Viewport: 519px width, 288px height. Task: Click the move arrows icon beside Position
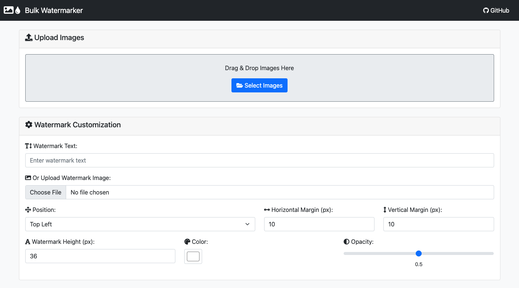tap(28, 210)
